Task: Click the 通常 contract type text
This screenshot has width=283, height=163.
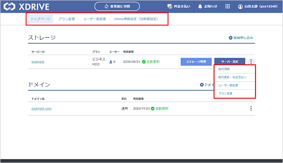Action: pos(125,108)
